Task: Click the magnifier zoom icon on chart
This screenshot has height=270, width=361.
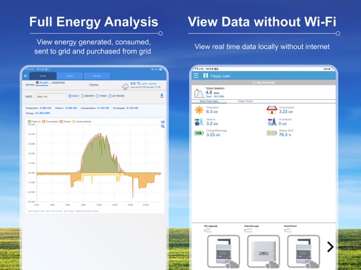Action: click(163, 127)
